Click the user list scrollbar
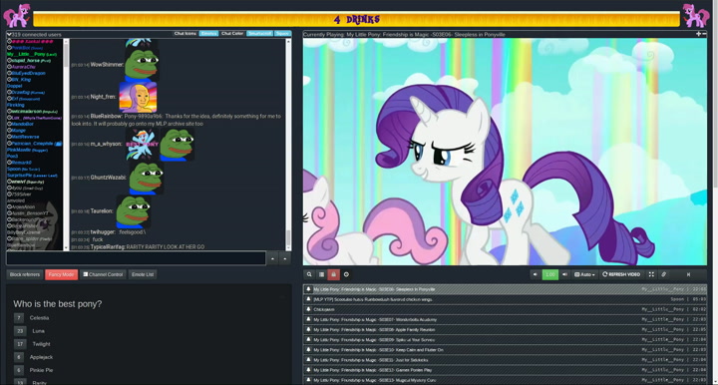This screenshot has height=385, width=718. pyautogui.click(x=66, y=145)
